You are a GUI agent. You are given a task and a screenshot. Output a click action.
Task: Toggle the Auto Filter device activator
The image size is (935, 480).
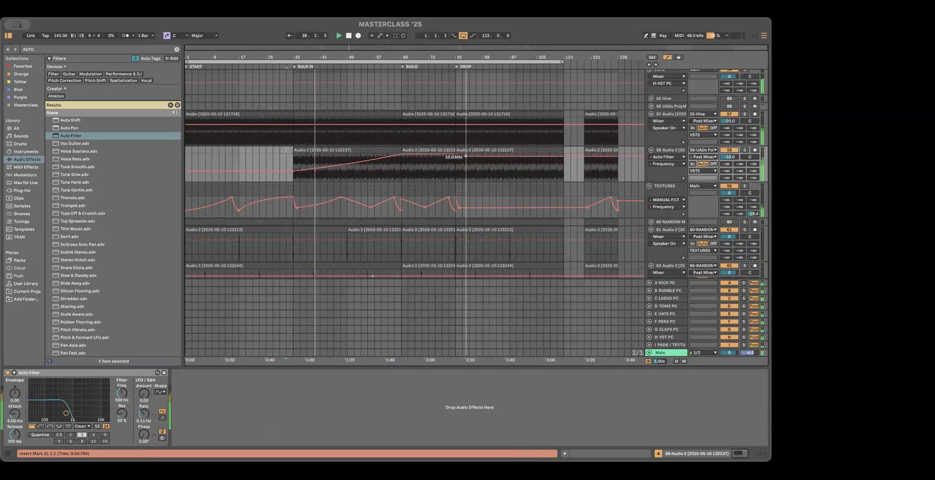coord(8,373)
